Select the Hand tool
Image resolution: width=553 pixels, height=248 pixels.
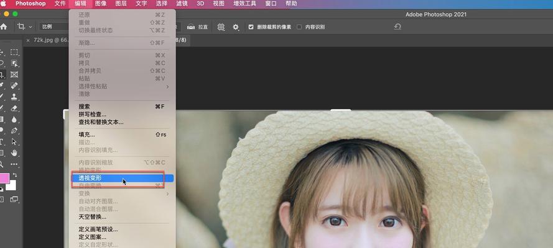[x=14, y=153]
